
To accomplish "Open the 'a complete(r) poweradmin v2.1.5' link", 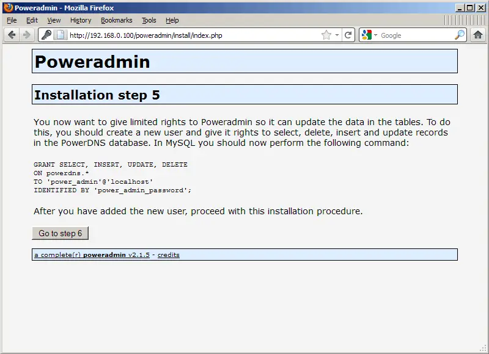I will point(92,255).
